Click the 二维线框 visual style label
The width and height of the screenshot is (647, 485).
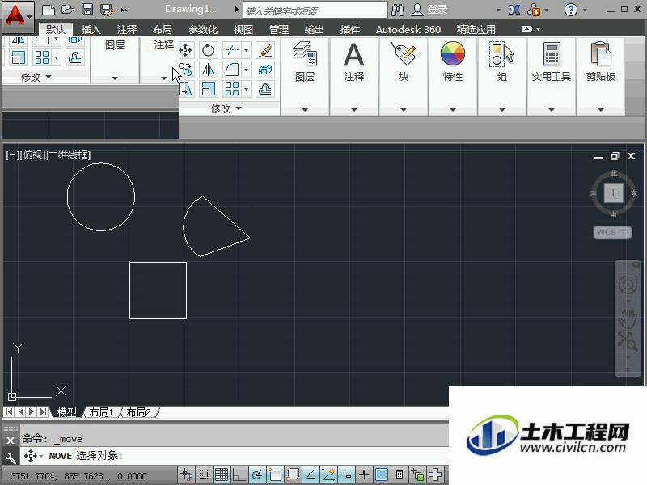tap(68, 155)
